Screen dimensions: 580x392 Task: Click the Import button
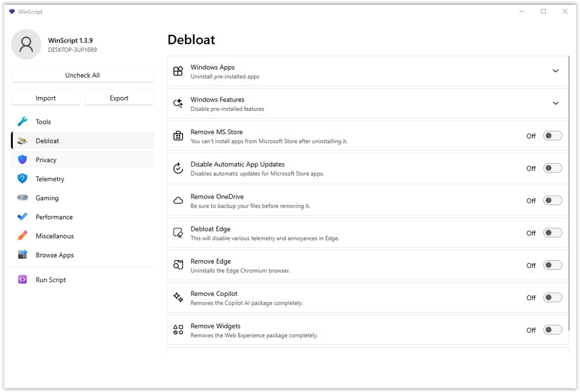coord(46,98)
